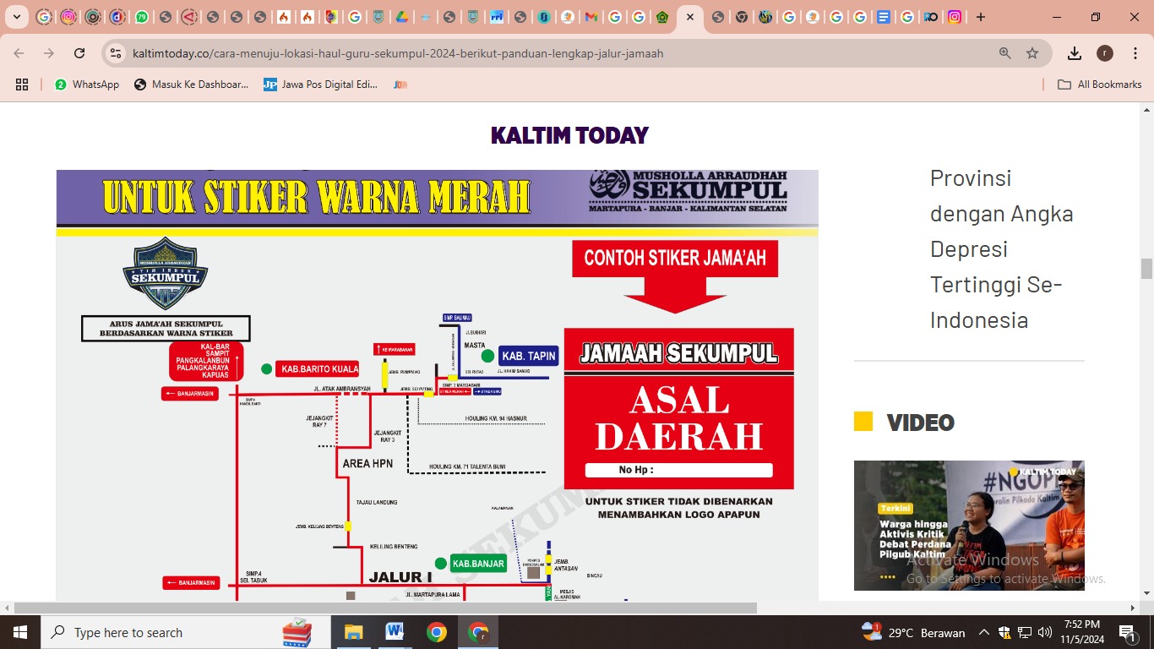The width and height of the screenshot is (1154, 649).
Task: Open the clock showing 7:52 PM
Action: point(1082,632)
